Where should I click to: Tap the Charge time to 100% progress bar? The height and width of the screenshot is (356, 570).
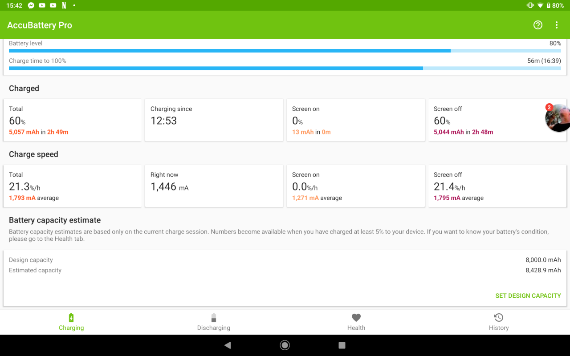tap(285, 68)
